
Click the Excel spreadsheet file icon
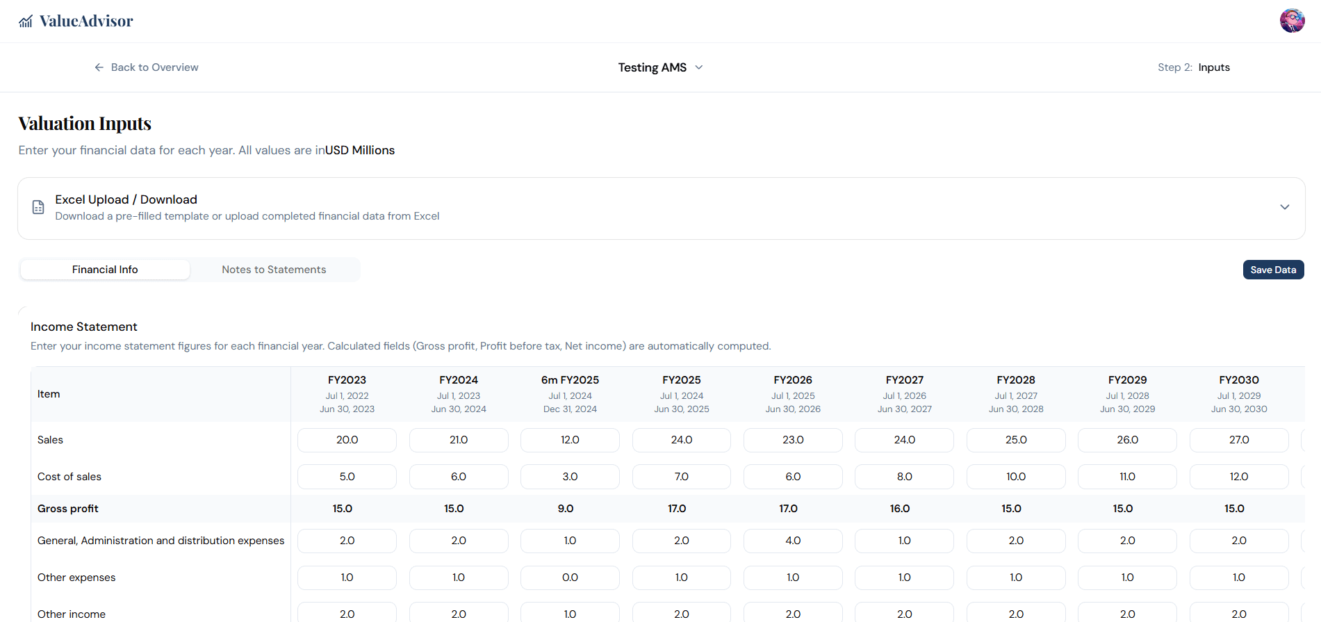[x=38, y=207]
